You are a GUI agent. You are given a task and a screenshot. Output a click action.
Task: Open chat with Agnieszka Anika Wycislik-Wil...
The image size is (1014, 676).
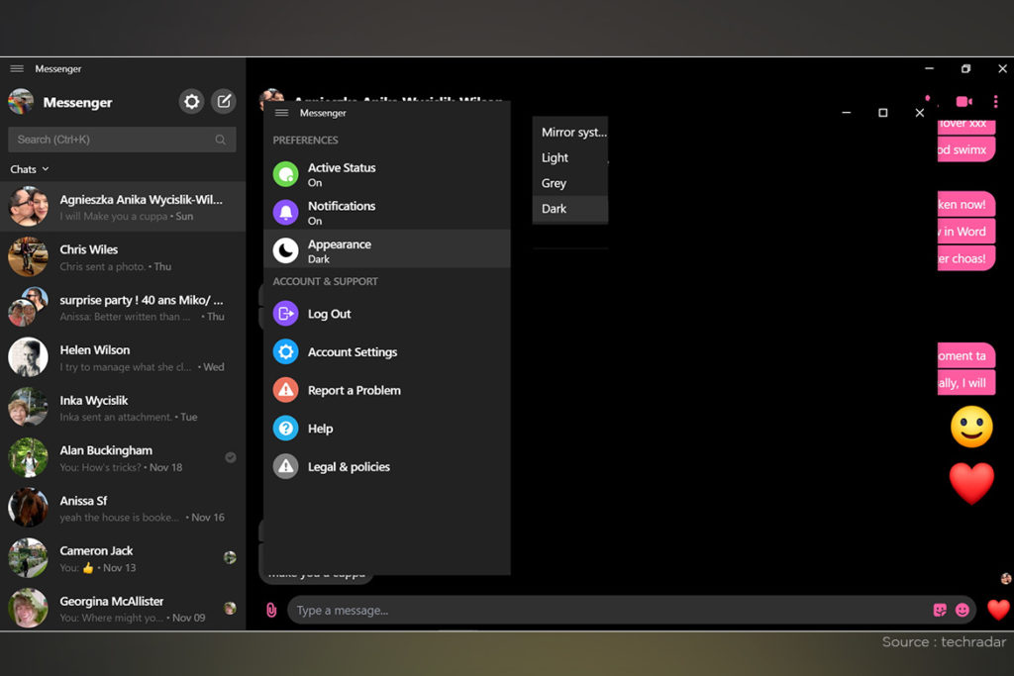coord(123,207)
